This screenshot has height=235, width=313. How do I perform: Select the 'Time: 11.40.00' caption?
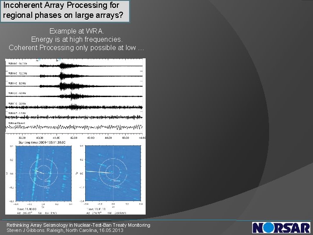point(27,209)
